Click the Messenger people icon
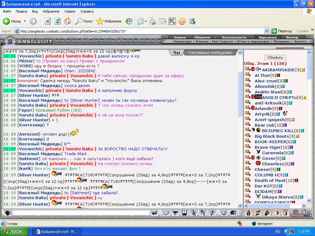 (x=192, y=21)
